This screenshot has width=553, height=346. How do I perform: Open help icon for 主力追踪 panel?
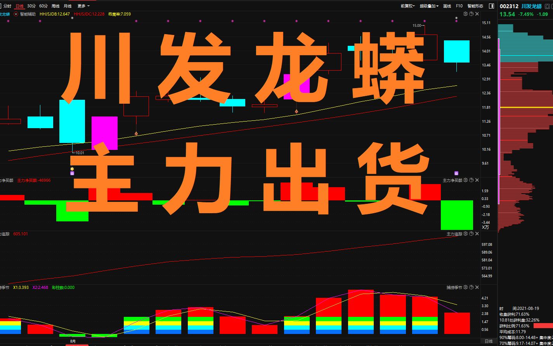coord(471,234)
